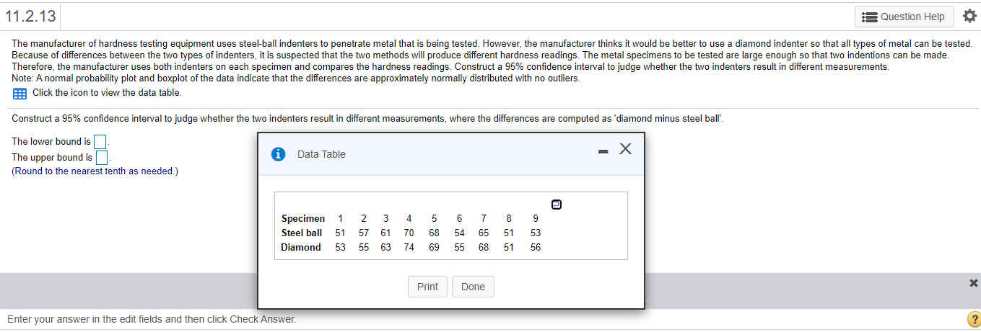
Task: Click the lower bound input box
Action: coord(100,141)
